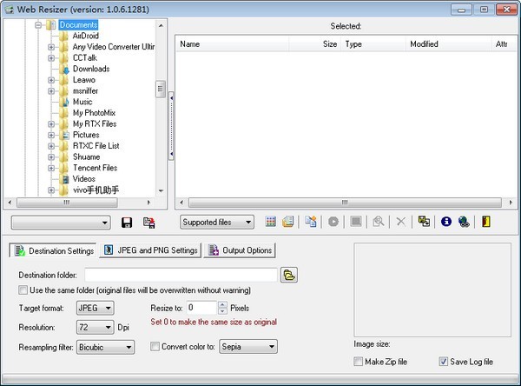
Task: Select the AirDroid folder
Action: click(x=85, y=36)
